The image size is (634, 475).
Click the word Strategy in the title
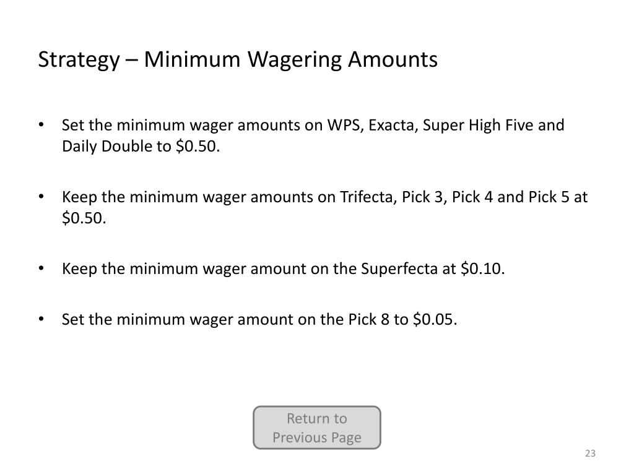tap(79, 59)
